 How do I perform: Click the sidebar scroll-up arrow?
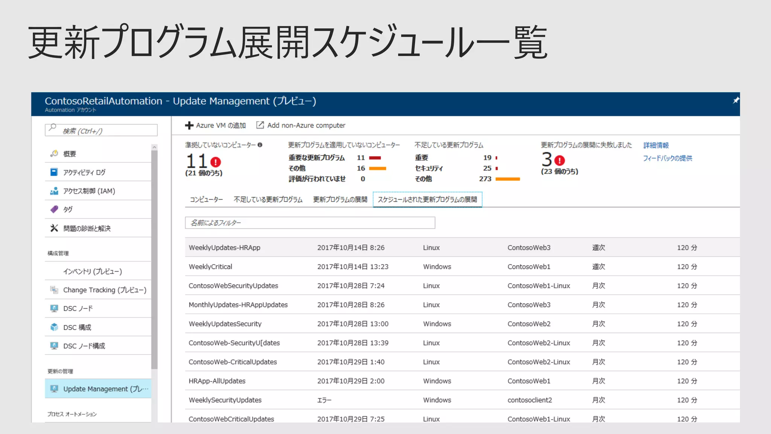tap(154, 147)
